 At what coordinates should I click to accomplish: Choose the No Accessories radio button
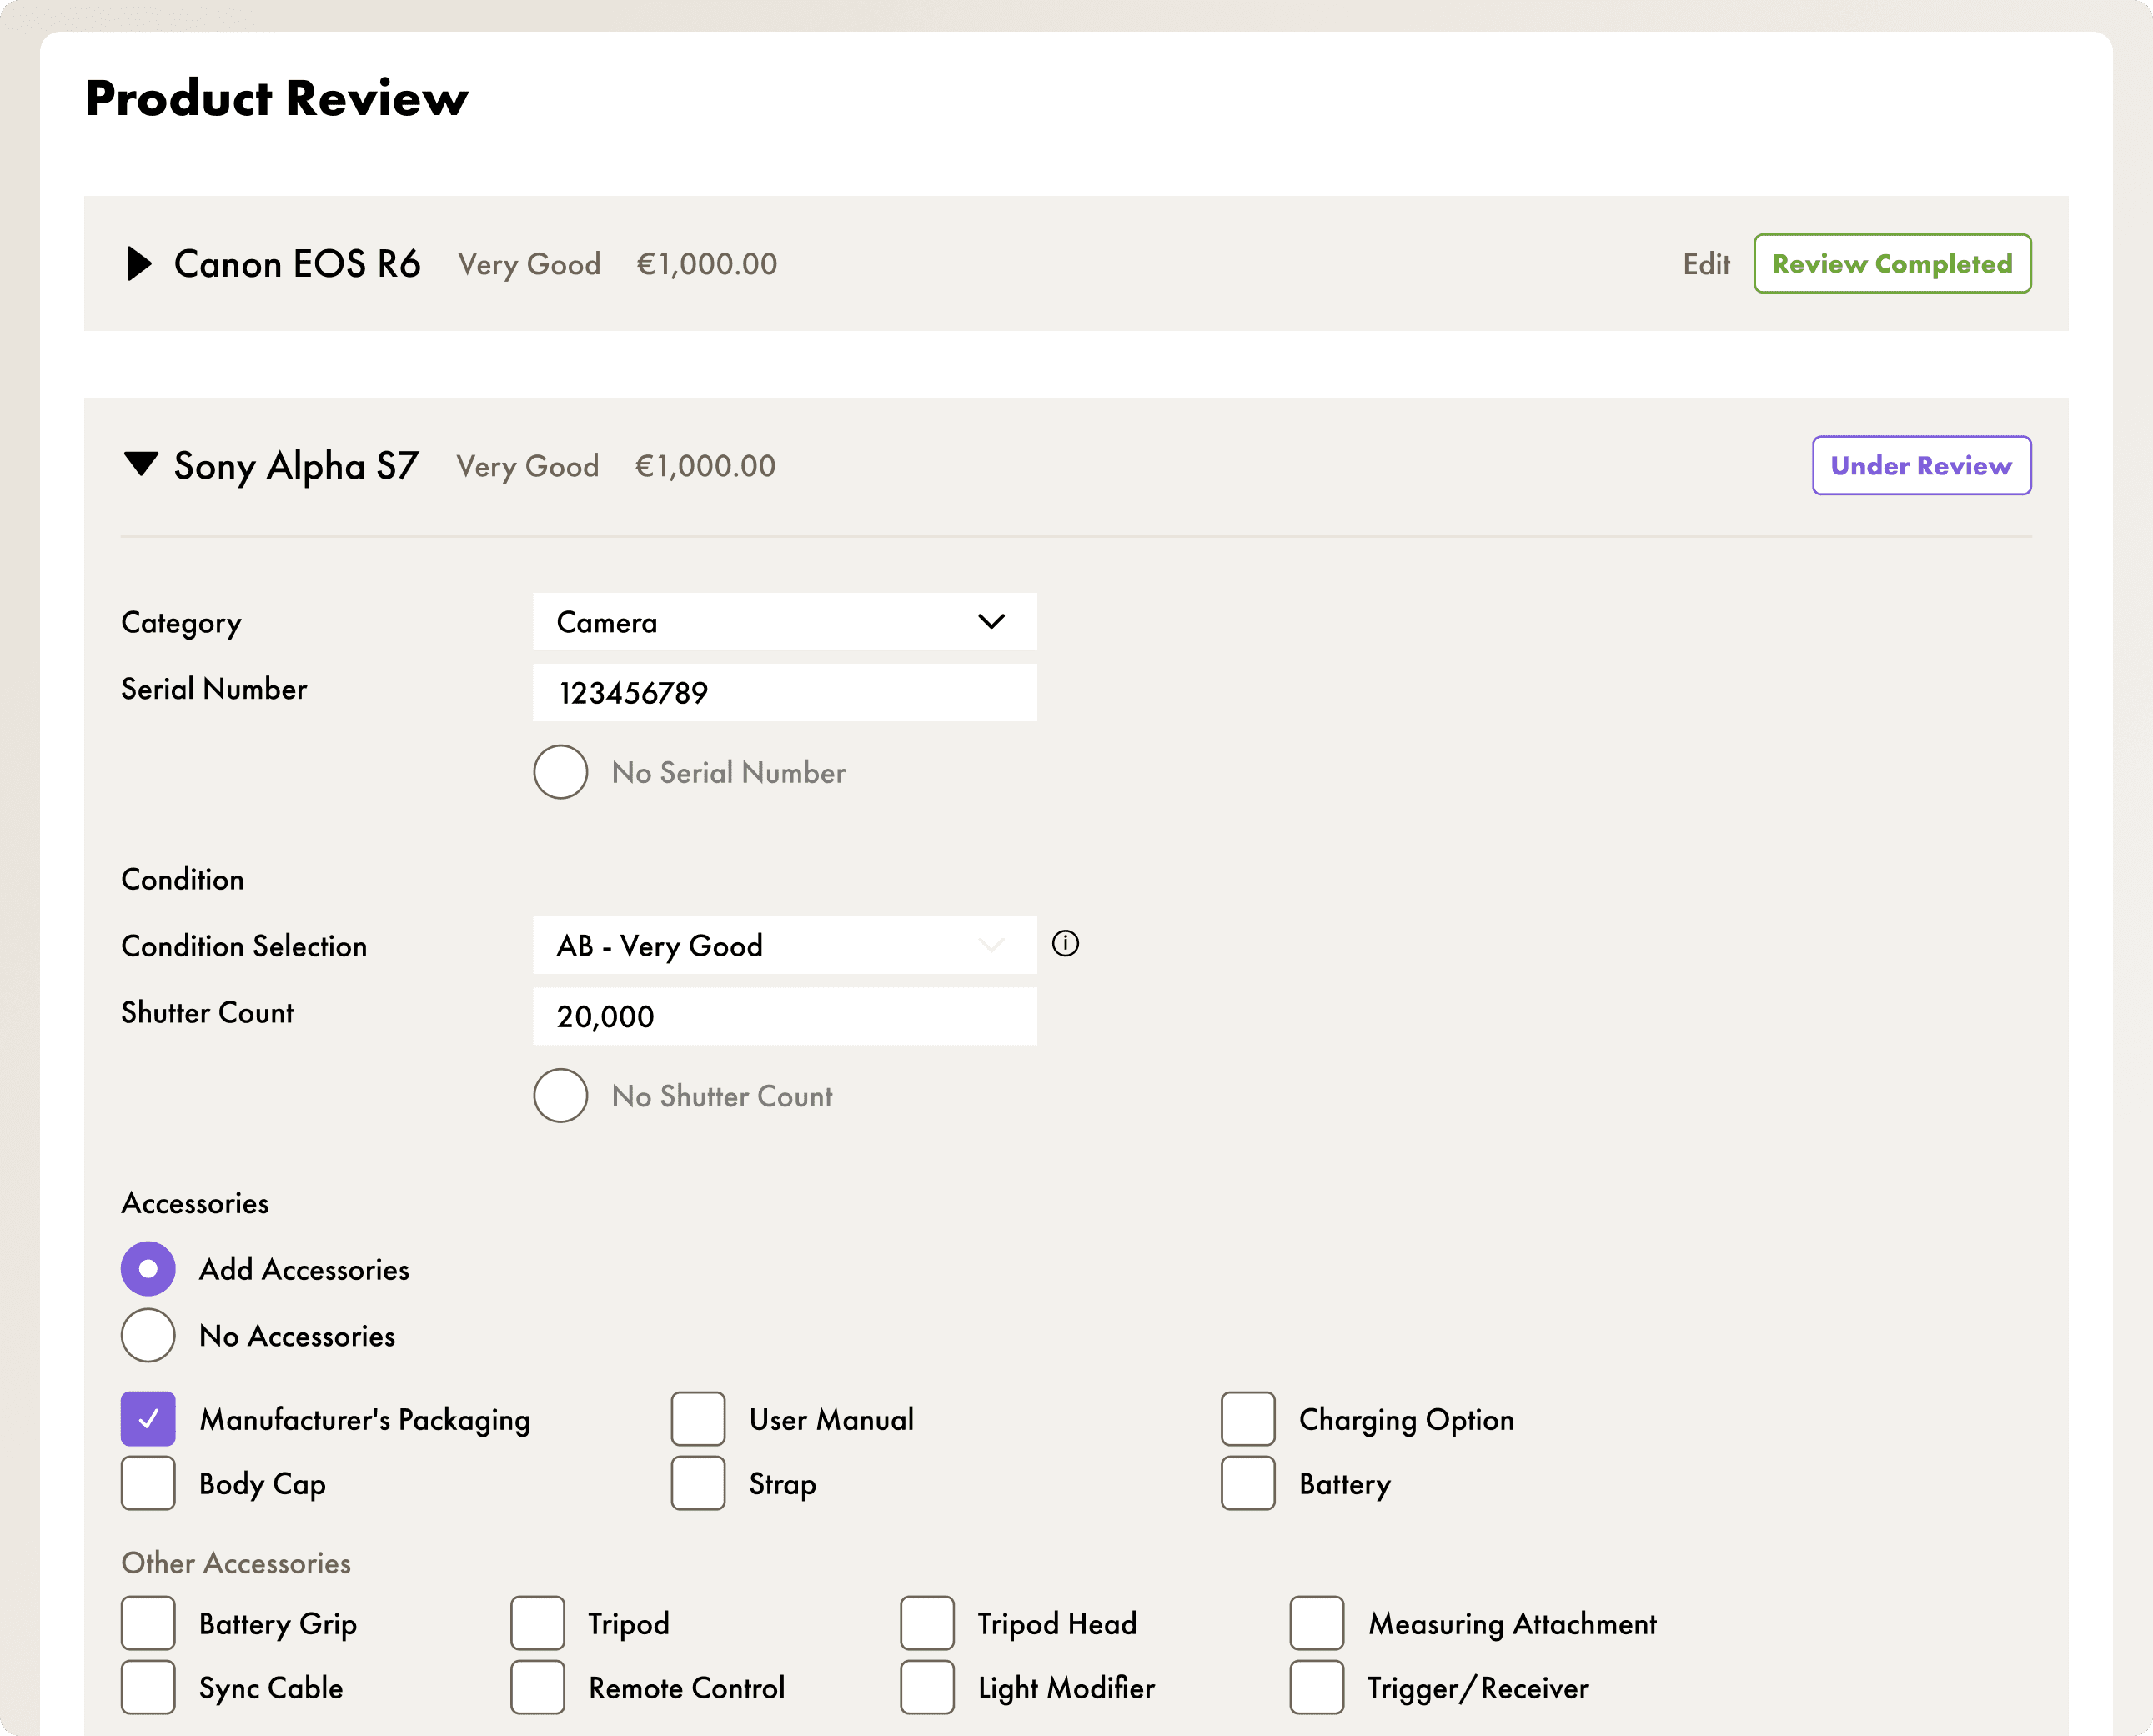(148, 1336)
